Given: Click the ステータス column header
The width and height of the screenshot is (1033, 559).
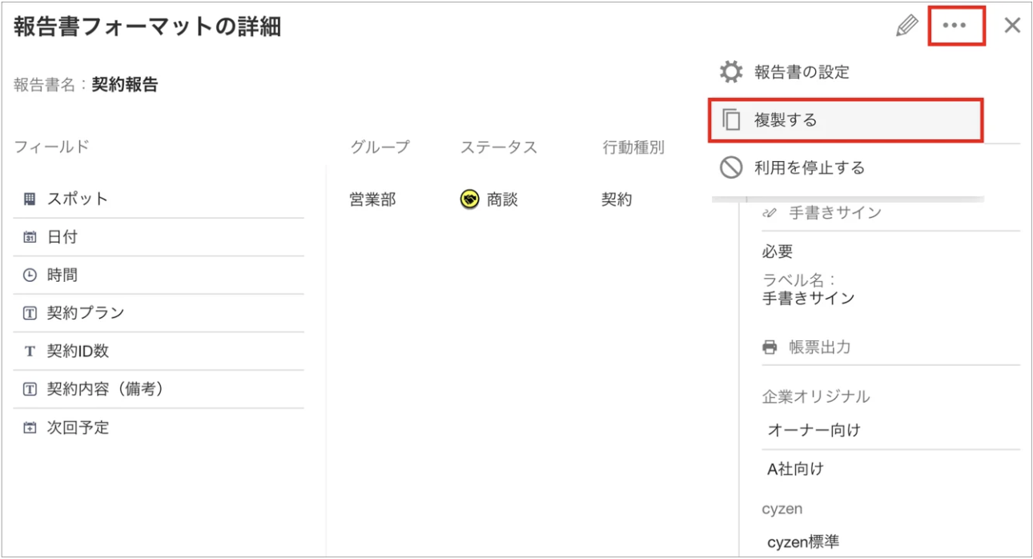Looking at the screenshot, I should coord(499,147).
